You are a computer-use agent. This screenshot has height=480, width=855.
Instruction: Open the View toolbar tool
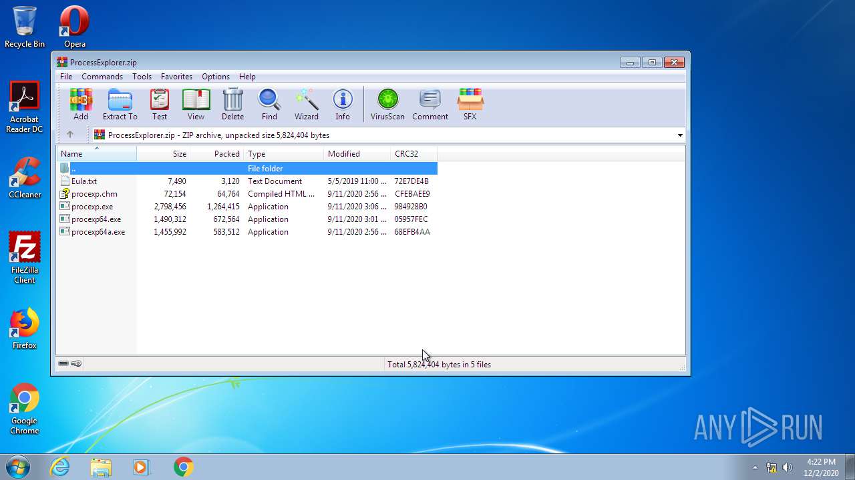(196, 105)
